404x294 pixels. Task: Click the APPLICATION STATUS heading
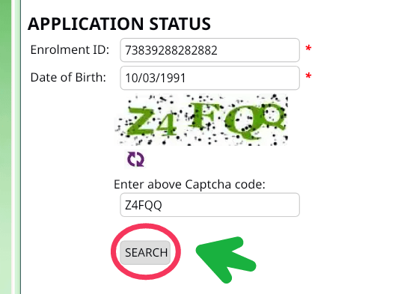pos(119,24)
